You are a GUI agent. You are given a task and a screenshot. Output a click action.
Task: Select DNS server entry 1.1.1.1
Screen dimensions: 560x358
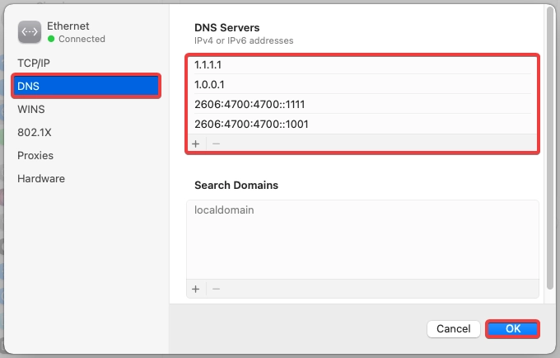pyautogui.click(x=362, y=64)
